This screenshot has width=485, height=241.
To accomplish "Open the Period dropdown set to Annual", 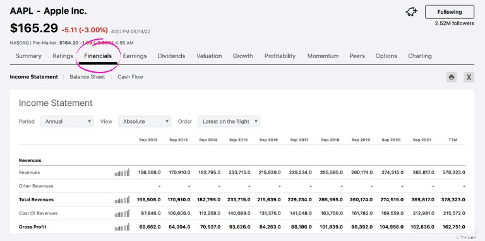I will (67, 121).
